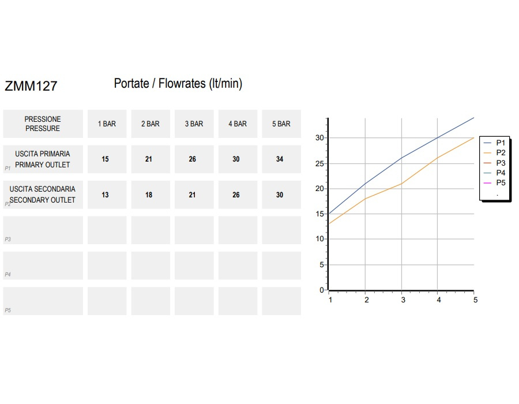Select the P3 legend entry
Image resolution: width=519 pixels, height=404 pixels.
pos(495,163)
